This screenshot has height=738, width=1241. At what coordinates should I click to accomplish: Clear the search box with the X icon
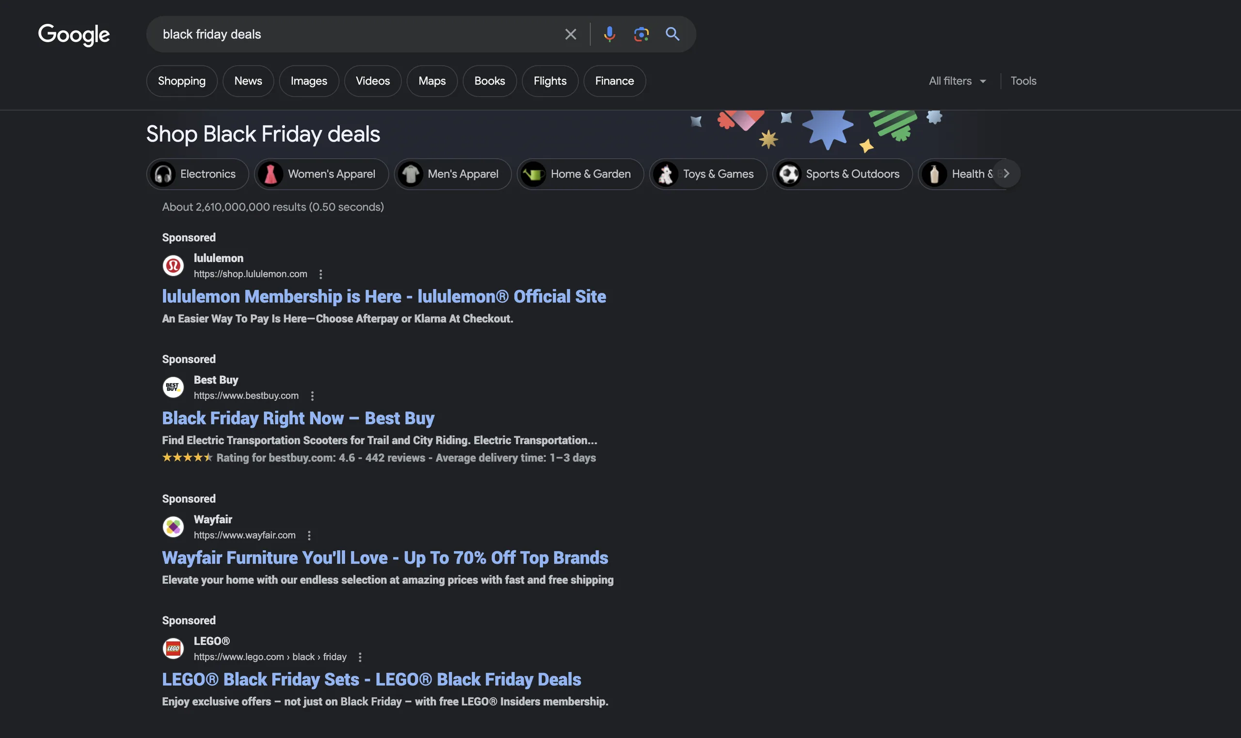click(570, 34)
